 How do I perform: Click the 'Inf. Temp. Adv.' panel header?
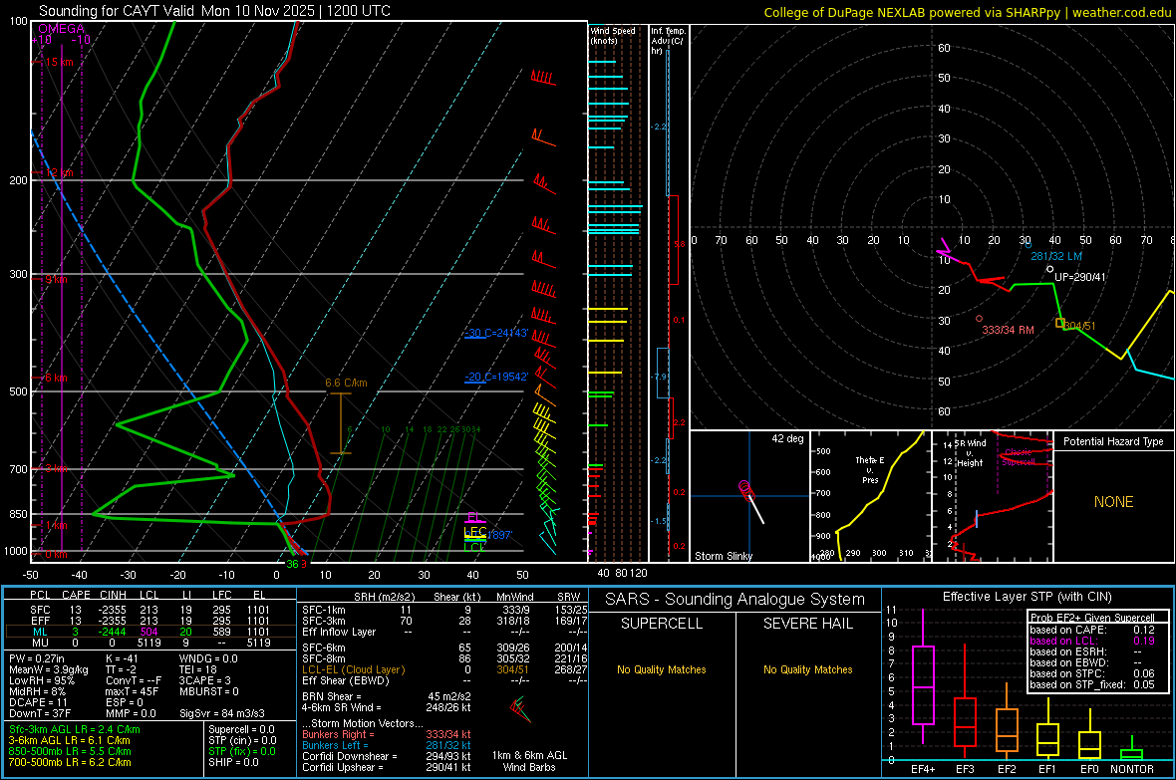[x=668, y=41]
